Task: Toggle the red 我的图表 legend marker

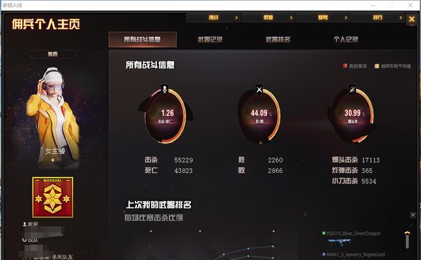Action: click(x=345, y=66)
